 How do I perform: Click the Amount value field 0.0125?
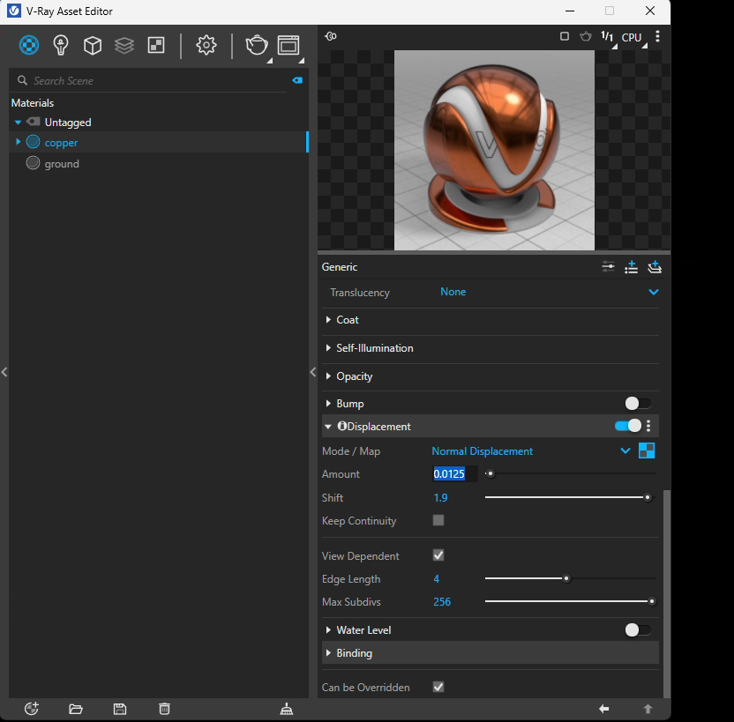(x=455, y=473)
